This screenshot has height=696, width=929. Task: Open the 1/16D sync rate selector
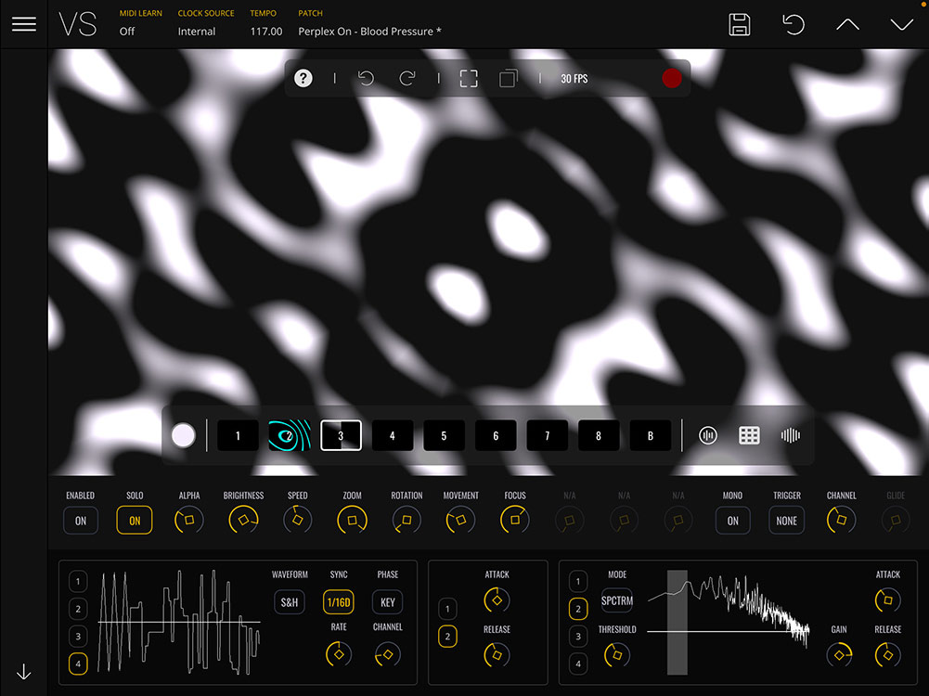click(x=339, y=601)
